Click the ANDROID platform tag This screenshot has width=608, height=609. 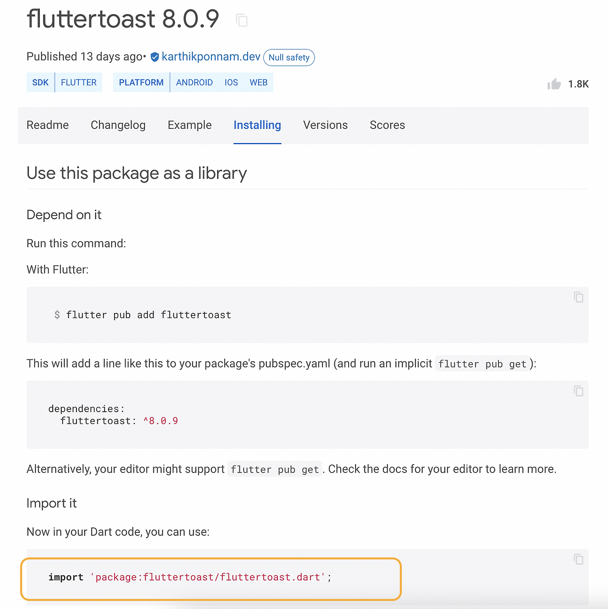pyautogui.click(x=194, y=83)
